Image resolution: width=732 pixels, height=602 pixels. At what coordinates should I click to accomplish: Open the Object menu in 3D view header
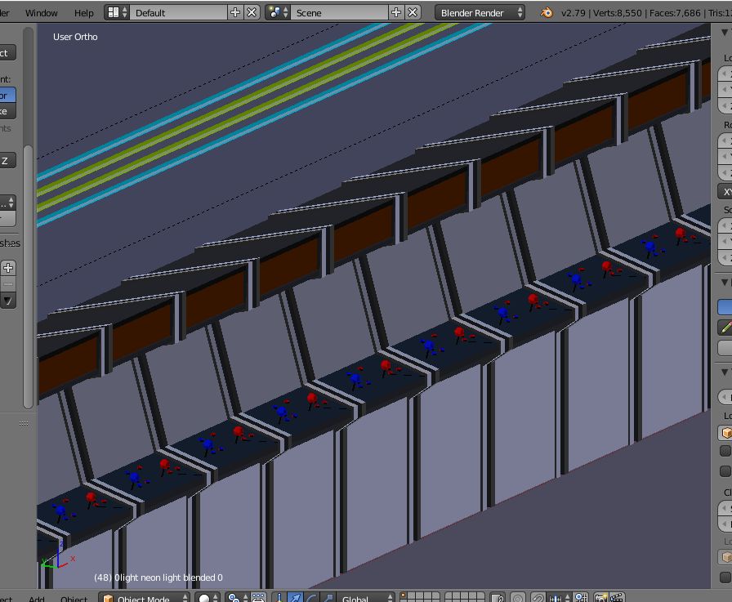click(74, 598)
